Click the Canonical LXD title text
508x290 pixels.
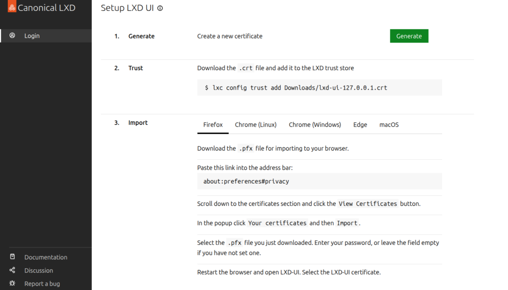point(47,8)
